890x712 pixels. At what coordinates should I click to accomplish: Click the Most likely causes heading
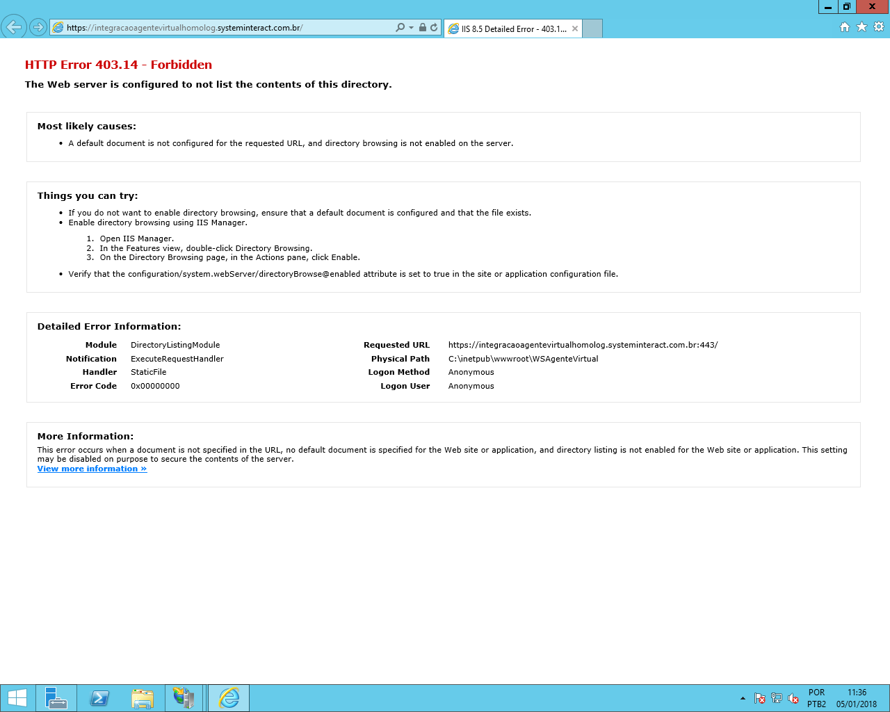click(x=87, y=127)
